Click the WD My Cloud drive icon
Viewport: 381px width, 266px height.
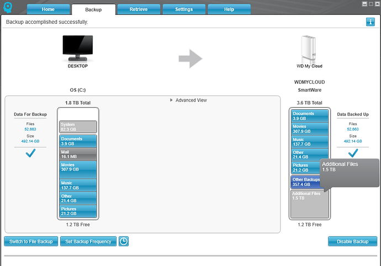click(x=309, y=50)
